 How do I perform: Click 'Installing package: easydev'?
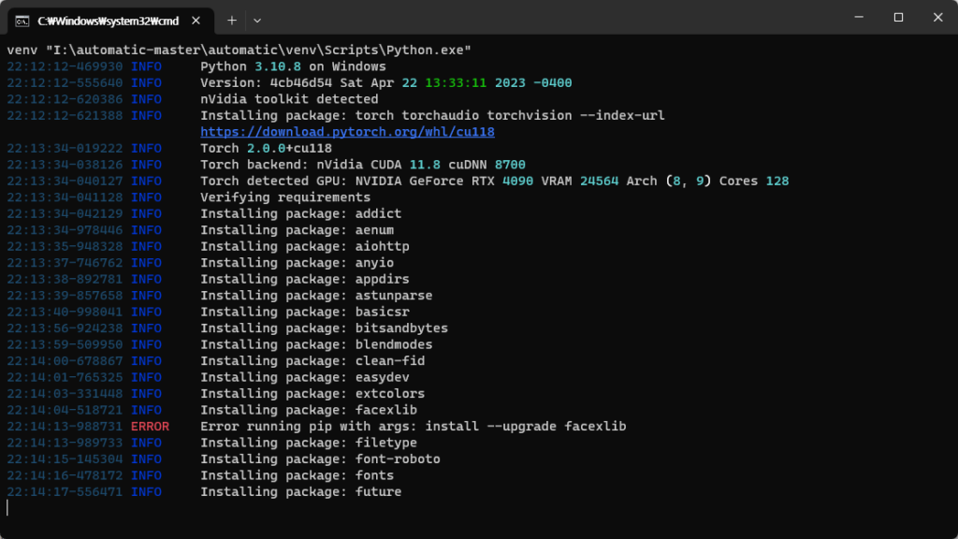click(305, 378)
